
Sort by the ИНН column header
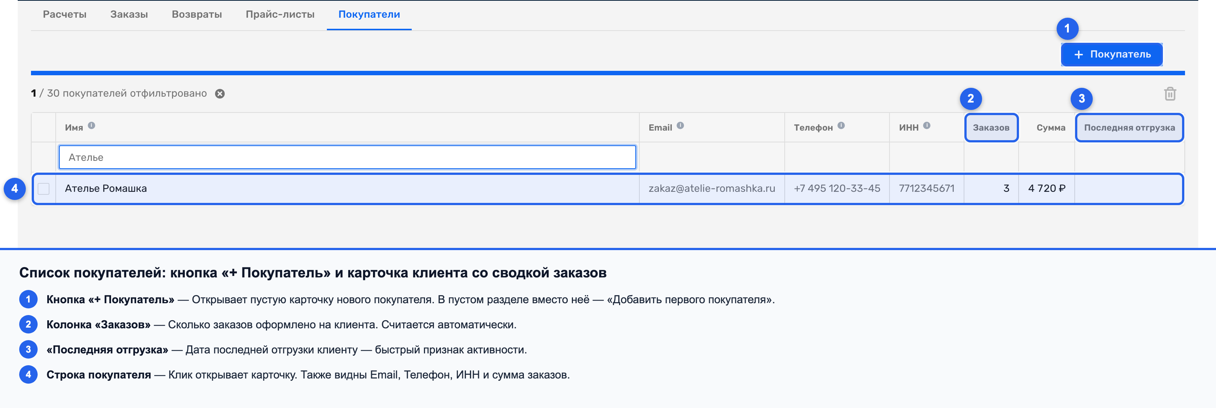(908, 128)
